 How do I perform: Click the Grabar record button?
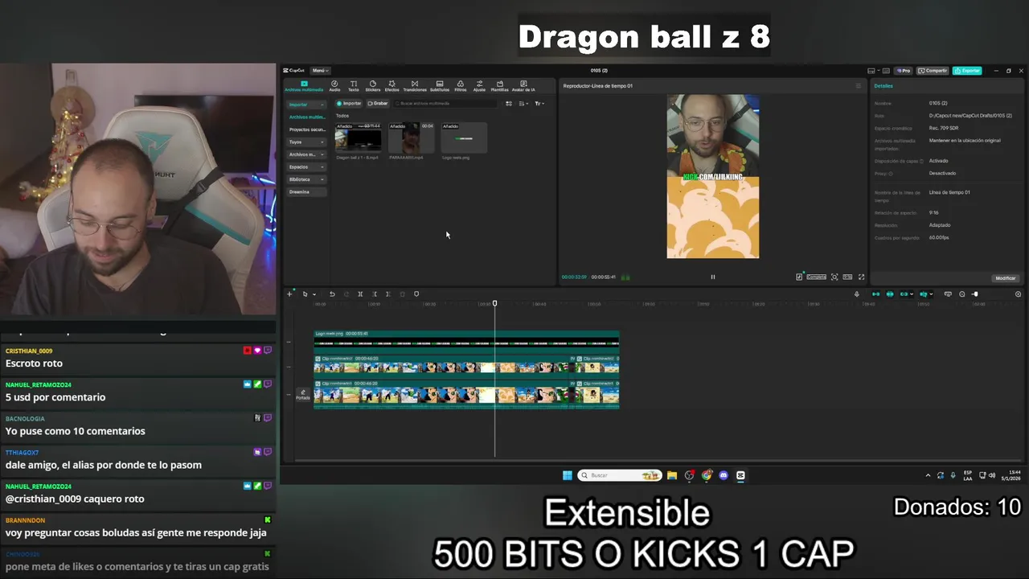coord(378,104)
